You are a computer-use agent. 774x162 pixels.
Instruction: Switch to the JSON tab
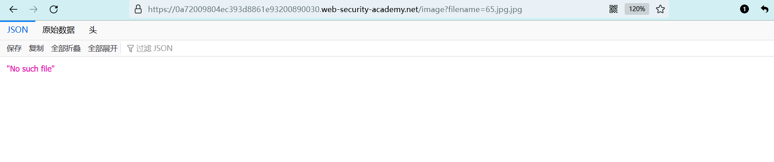[x=17, y=30]
